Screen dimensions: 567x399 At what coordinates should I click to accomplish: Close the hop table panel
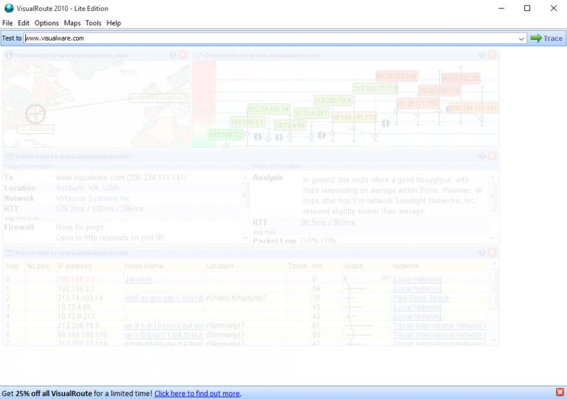click(x=492, y=252)
